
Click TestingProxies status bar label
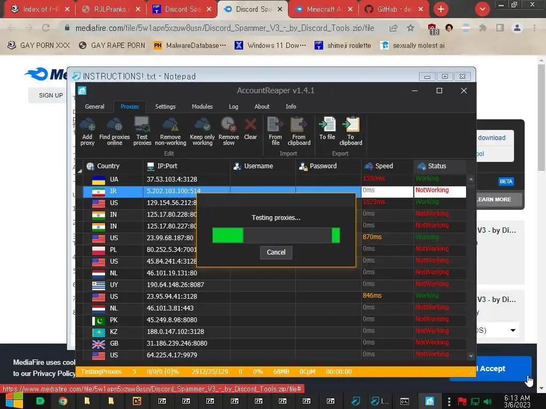coord(101,372)
